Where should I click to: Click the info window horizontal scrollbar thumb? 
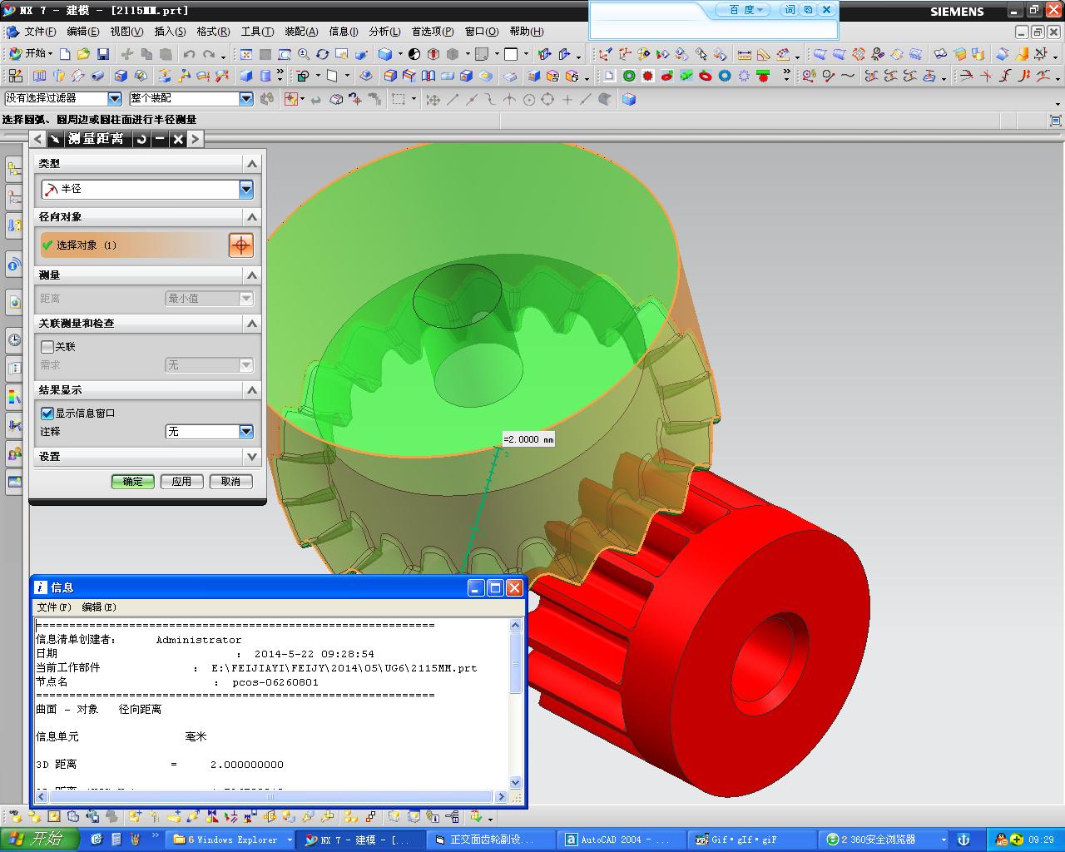point(270,796)
